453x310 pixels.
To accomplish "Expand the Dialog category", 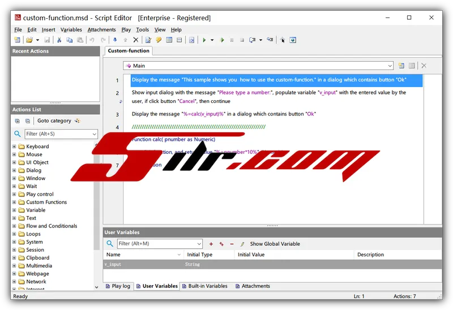I will [x=14, y=170].
